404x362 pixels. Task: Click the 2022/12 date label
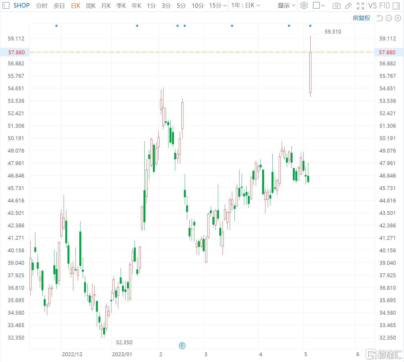coord(72,354)
